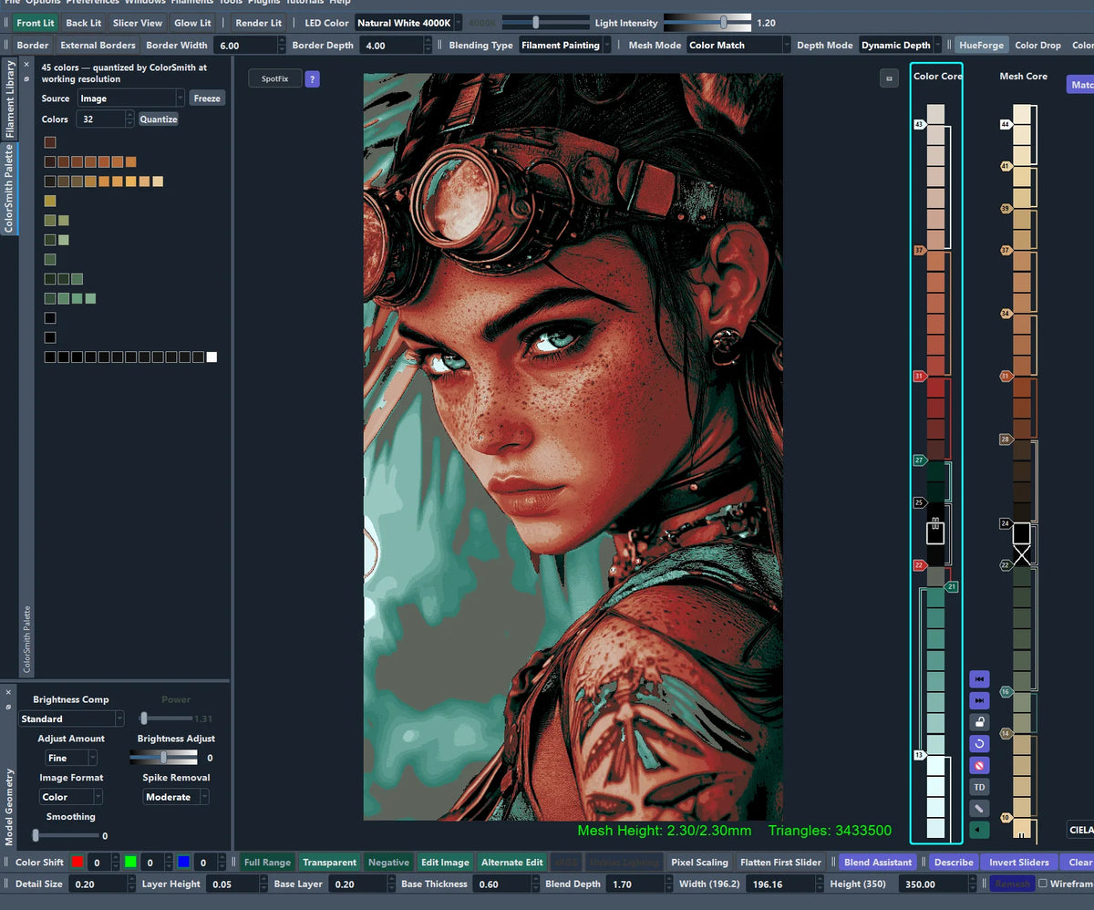The image size is (1094, 910).
Task: Click Mesh Core slider marker 16
Action: 1006,692
